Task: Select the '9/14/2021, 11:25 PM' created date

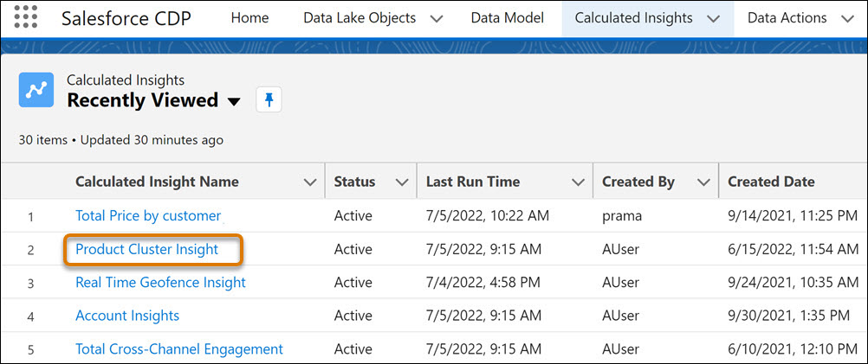Action: point(793,216)
